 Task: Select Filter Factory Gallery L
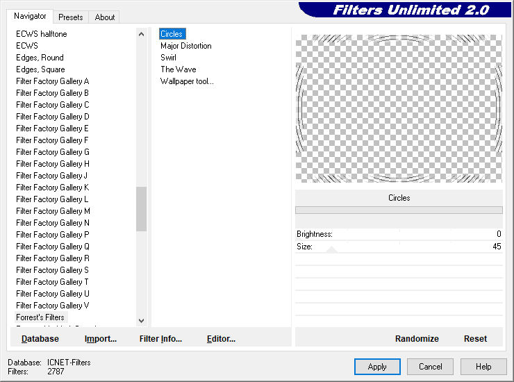coord(53,199)
